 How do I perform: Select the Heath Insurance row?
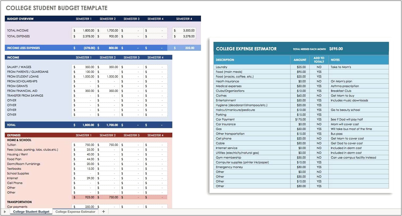(x=301, y=81)
